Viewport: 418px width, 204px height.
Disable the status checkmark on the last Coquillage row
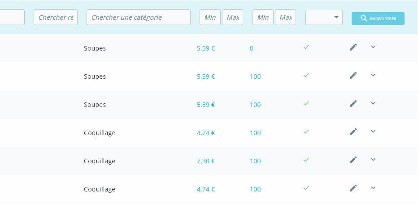coord(306,188)
